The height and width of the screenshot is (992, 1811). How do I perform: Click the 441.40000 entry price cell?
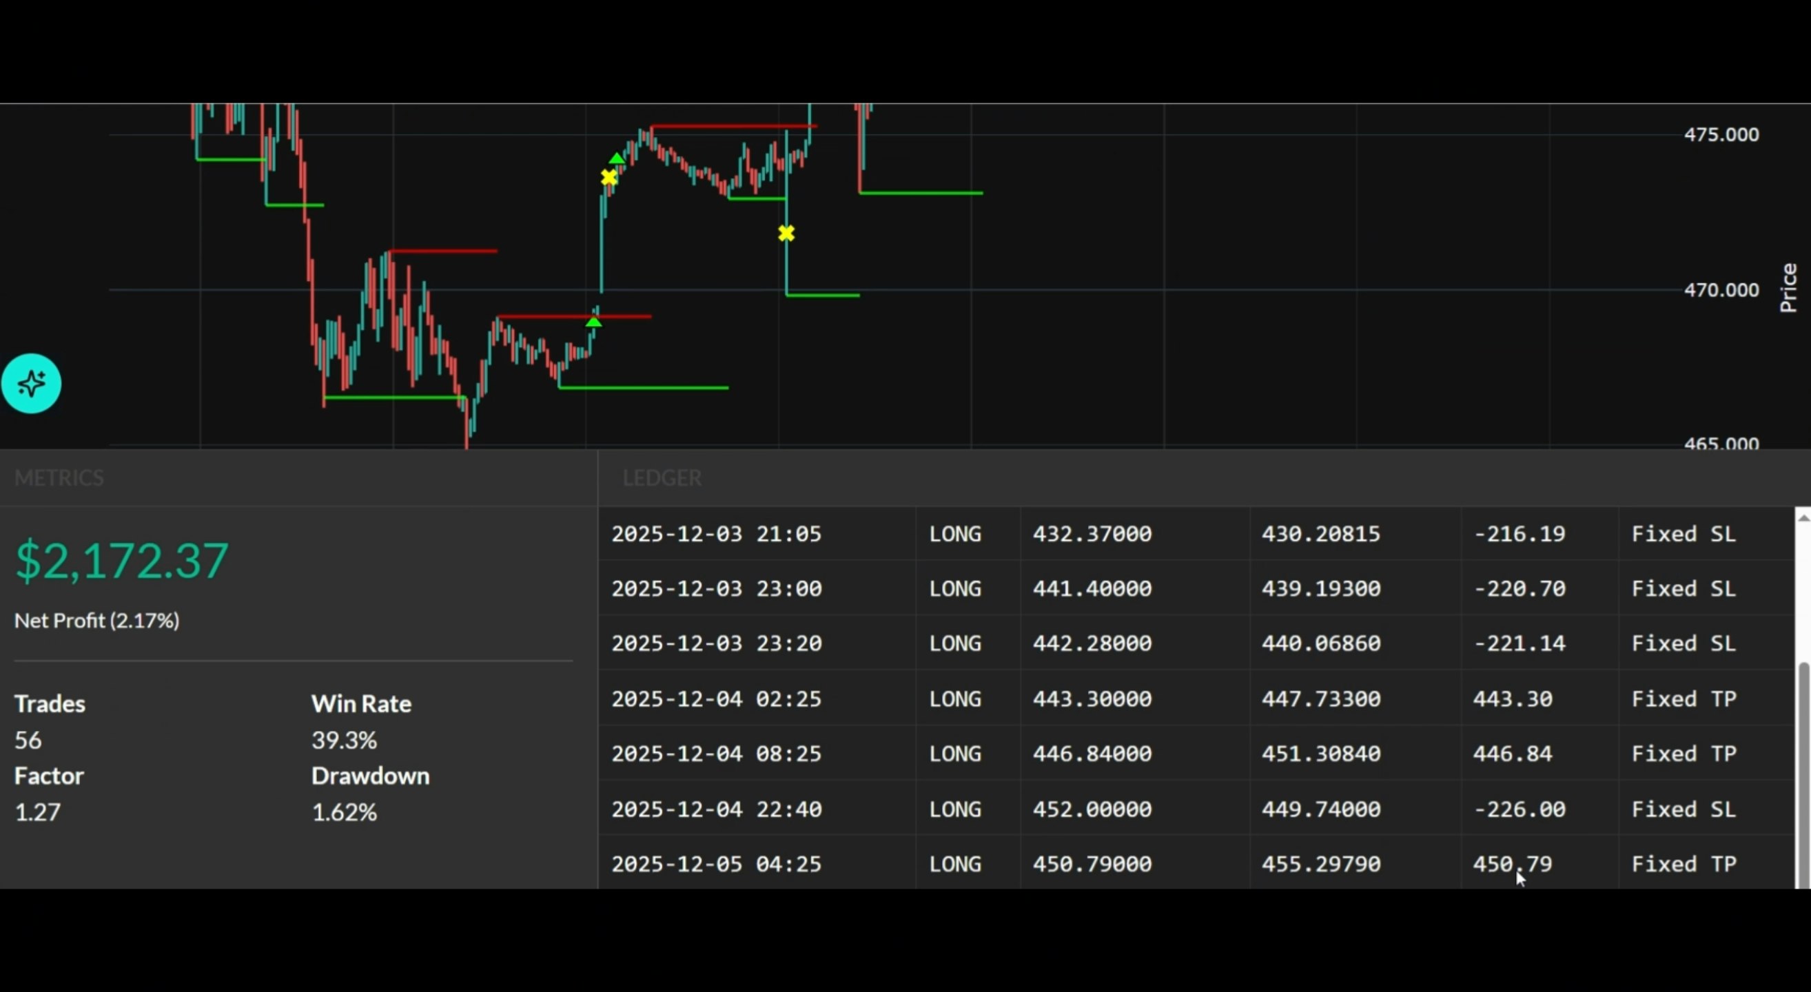click(1091, 589)
